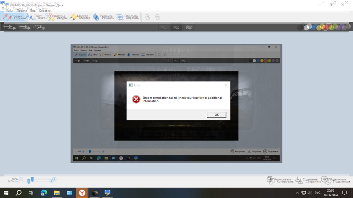Set the thinnest line thickness

164,27
